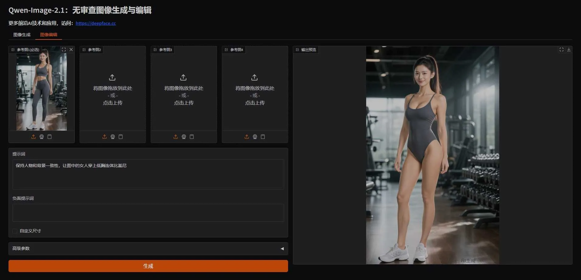Screen dimensions: 581x280
Task: Click webcam icon under 参考图2
Action: coord(113,137)
